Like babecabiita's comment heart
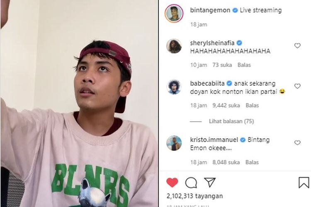Screen dimensions: 311x207 [x=297, y=86]
